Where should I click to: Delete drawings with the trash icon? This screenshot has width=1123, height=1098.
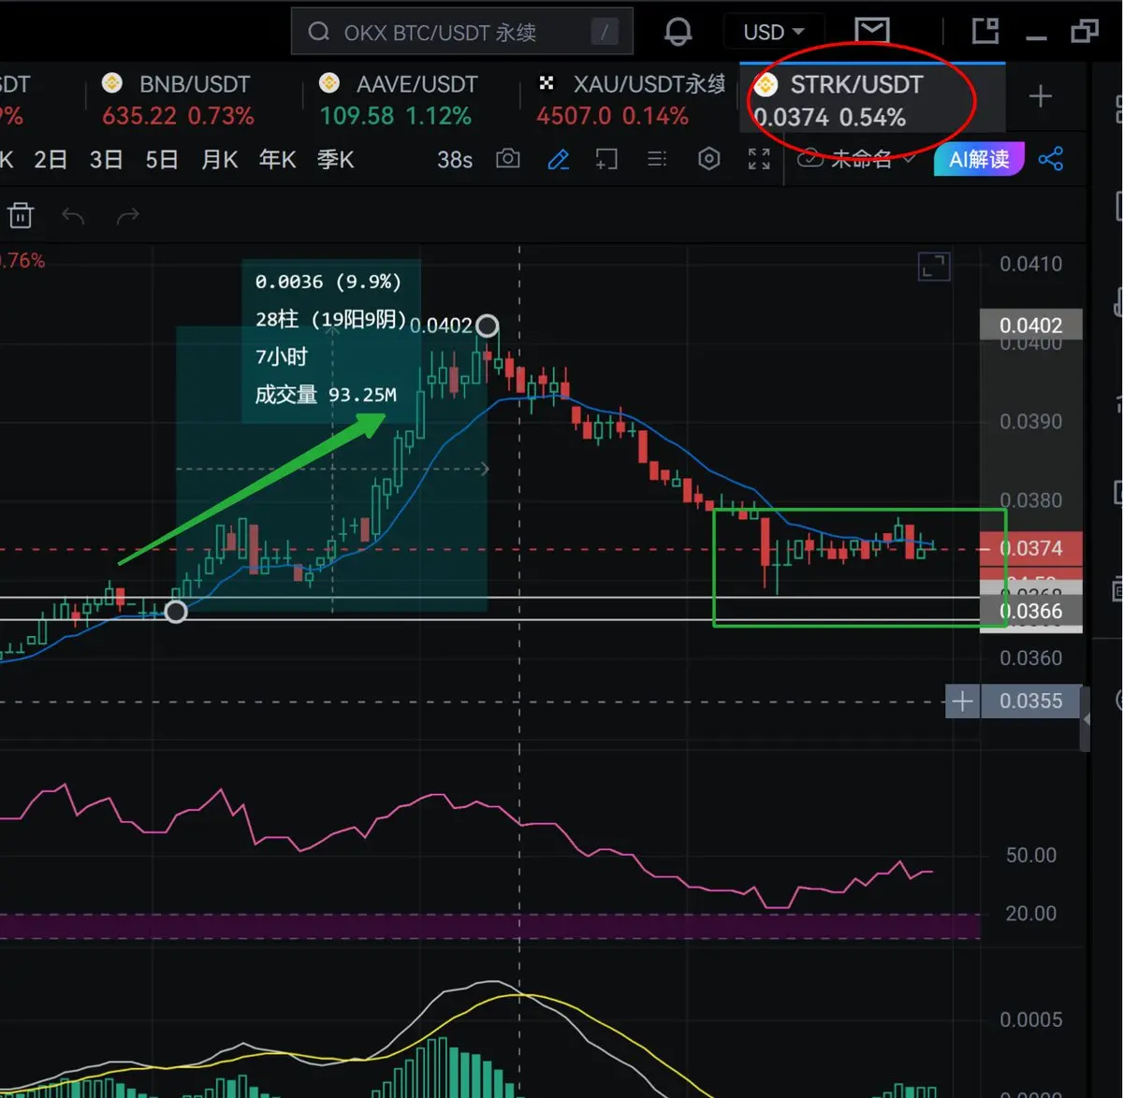tap(21, 216)
